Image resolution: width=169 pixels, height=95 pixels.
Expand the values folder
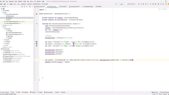click(3, 43)
